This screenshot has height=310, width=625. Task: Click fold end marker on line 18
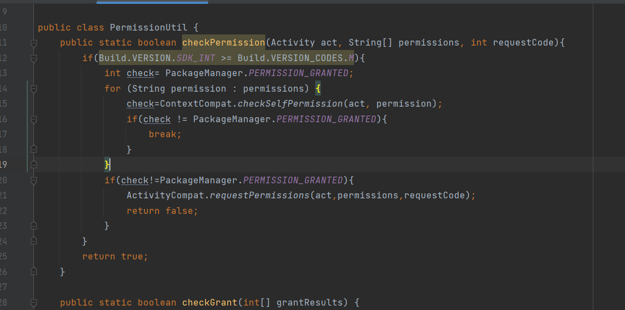pos(34,149)
